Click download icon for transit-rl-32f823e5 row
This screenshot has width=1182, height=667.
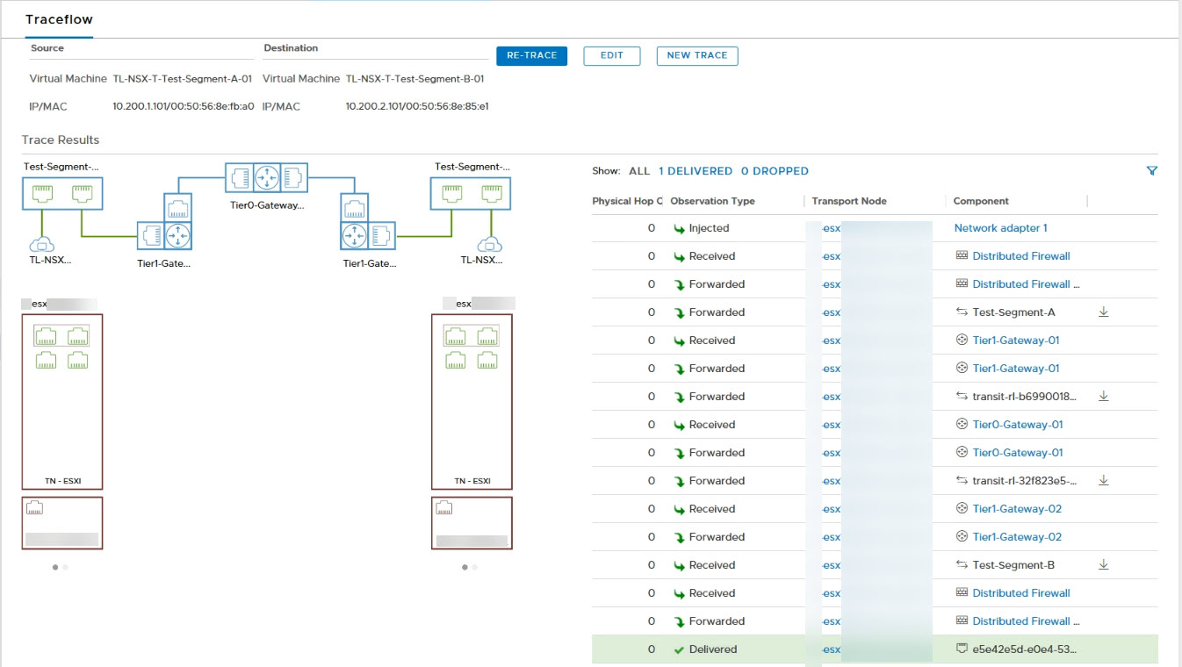pos(1104,481)
